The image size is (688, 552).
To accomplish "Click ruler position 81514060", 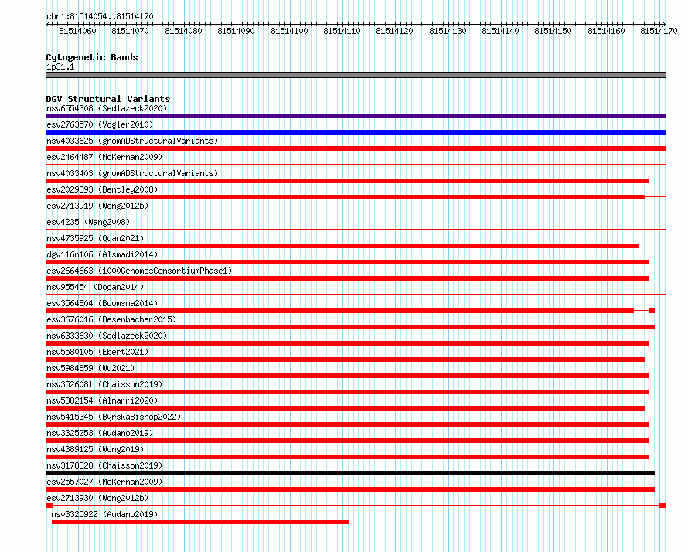I will (77, 31).
